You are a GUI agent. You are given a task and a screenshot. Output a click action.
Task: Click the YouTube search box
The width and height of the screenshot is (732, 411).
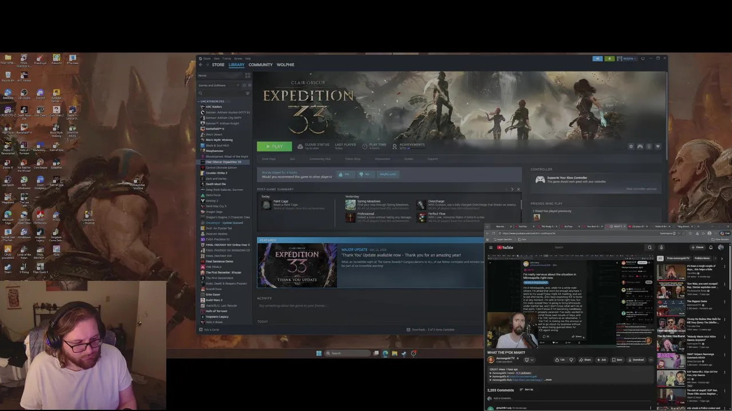pyautogui.click(x=600, y=248)
